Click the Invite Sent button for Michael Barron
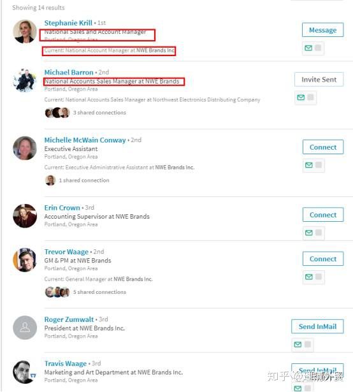Image resolution: width=353 pixels, height=392 pixels. (x=319, y=80)
